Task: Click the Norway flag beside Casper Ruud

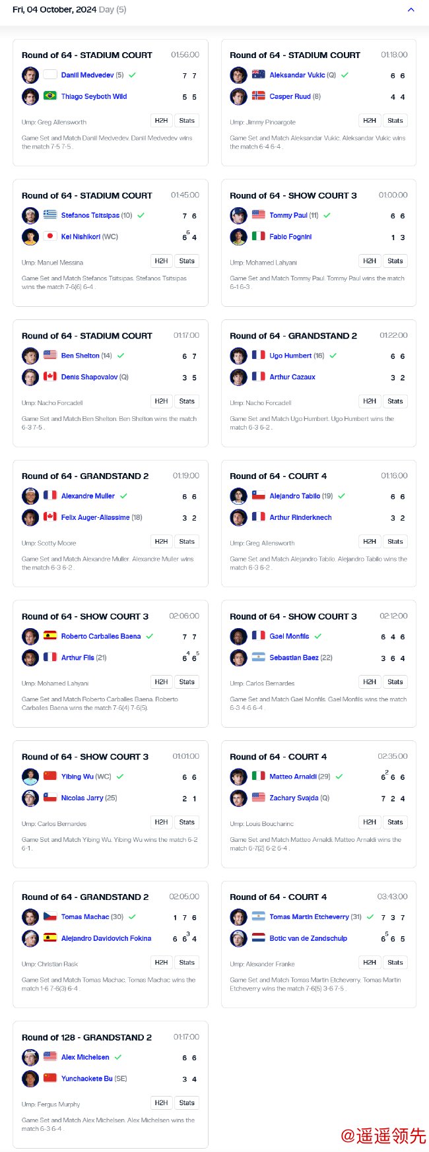Action: tap(259, 96)
